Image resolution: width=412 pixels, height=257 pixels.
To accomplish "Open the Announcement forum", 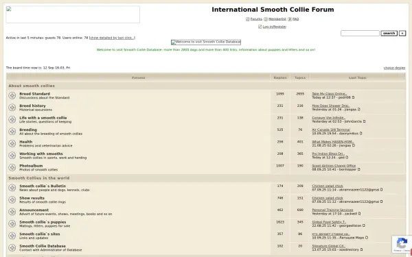I will click(34, 210).
